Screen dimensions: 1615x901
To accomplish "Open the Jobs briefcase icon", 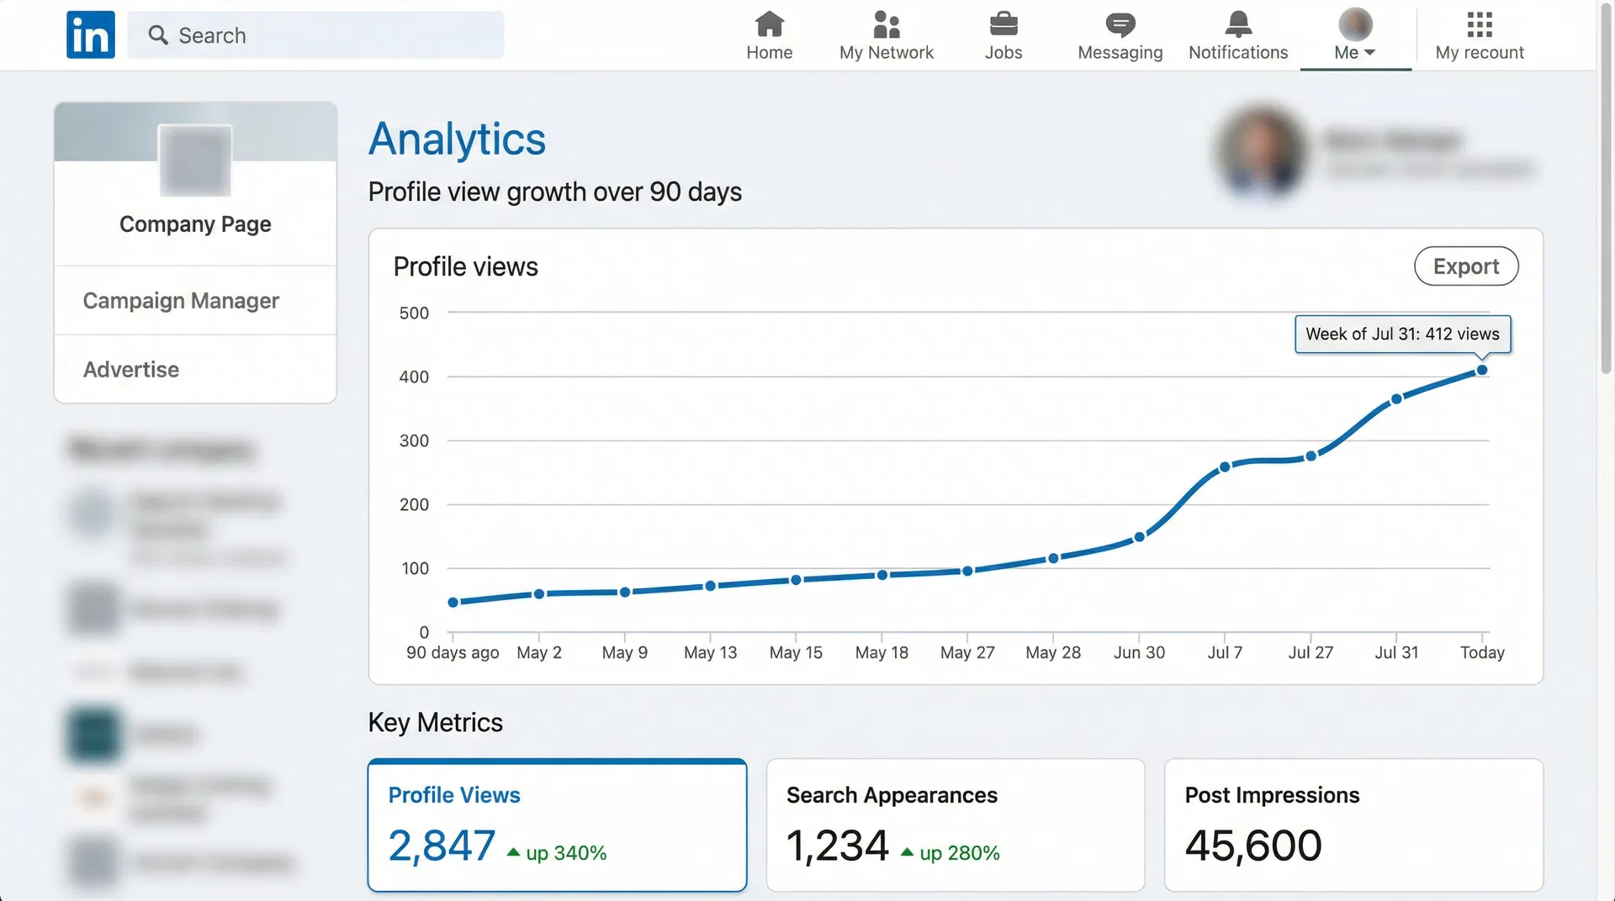I will [1003, 25].
